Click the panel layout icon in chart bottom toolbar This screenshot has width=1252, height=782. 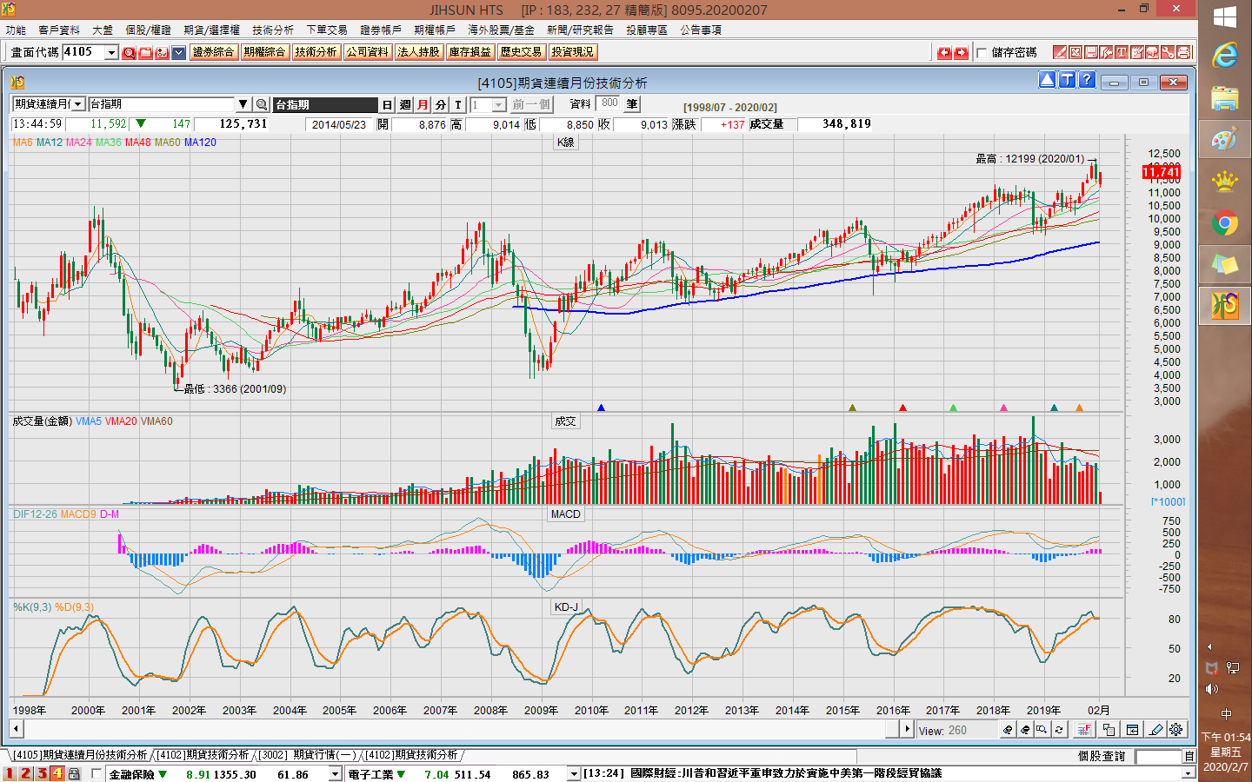coord(1132,730)
